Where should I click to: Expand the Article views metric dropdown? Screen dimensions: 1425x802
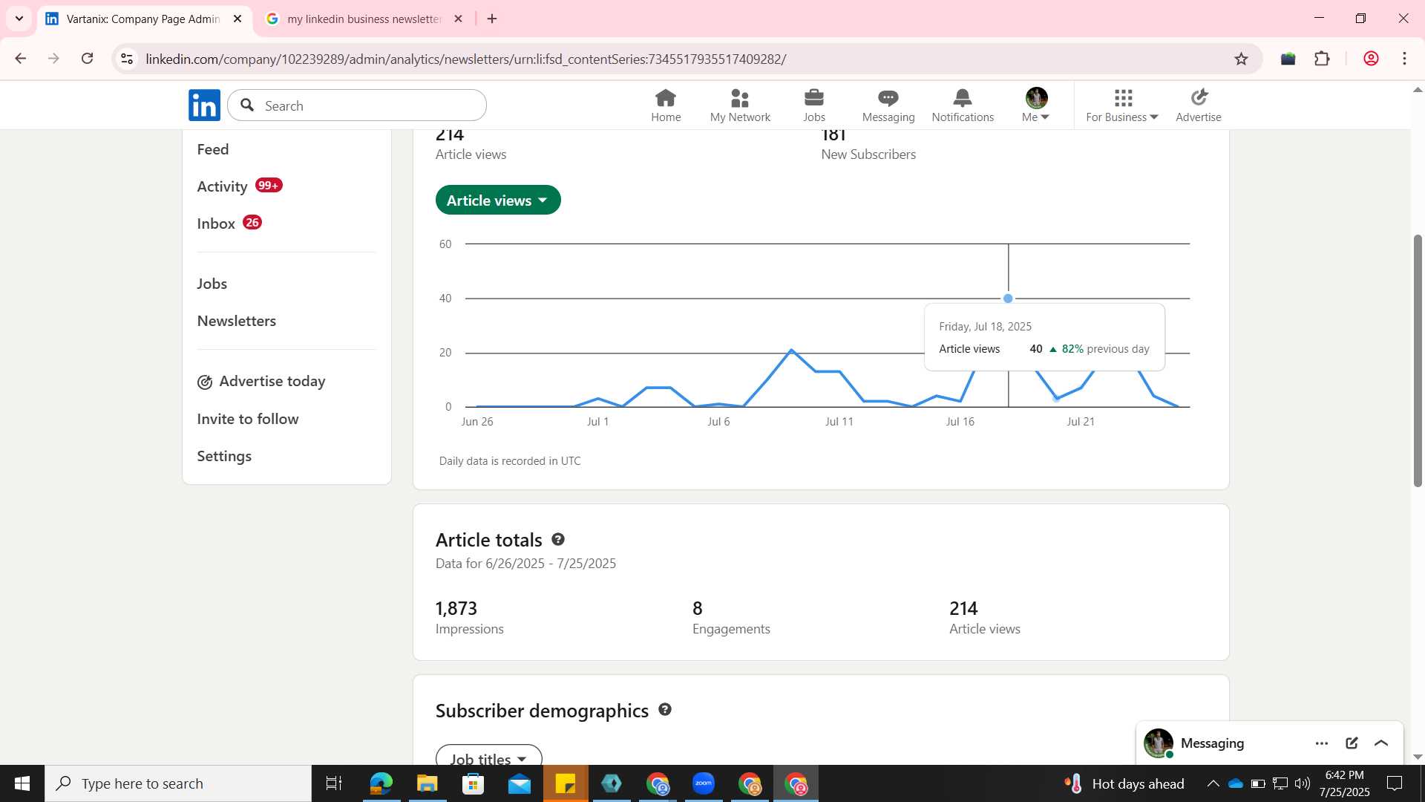pos(498,200)
